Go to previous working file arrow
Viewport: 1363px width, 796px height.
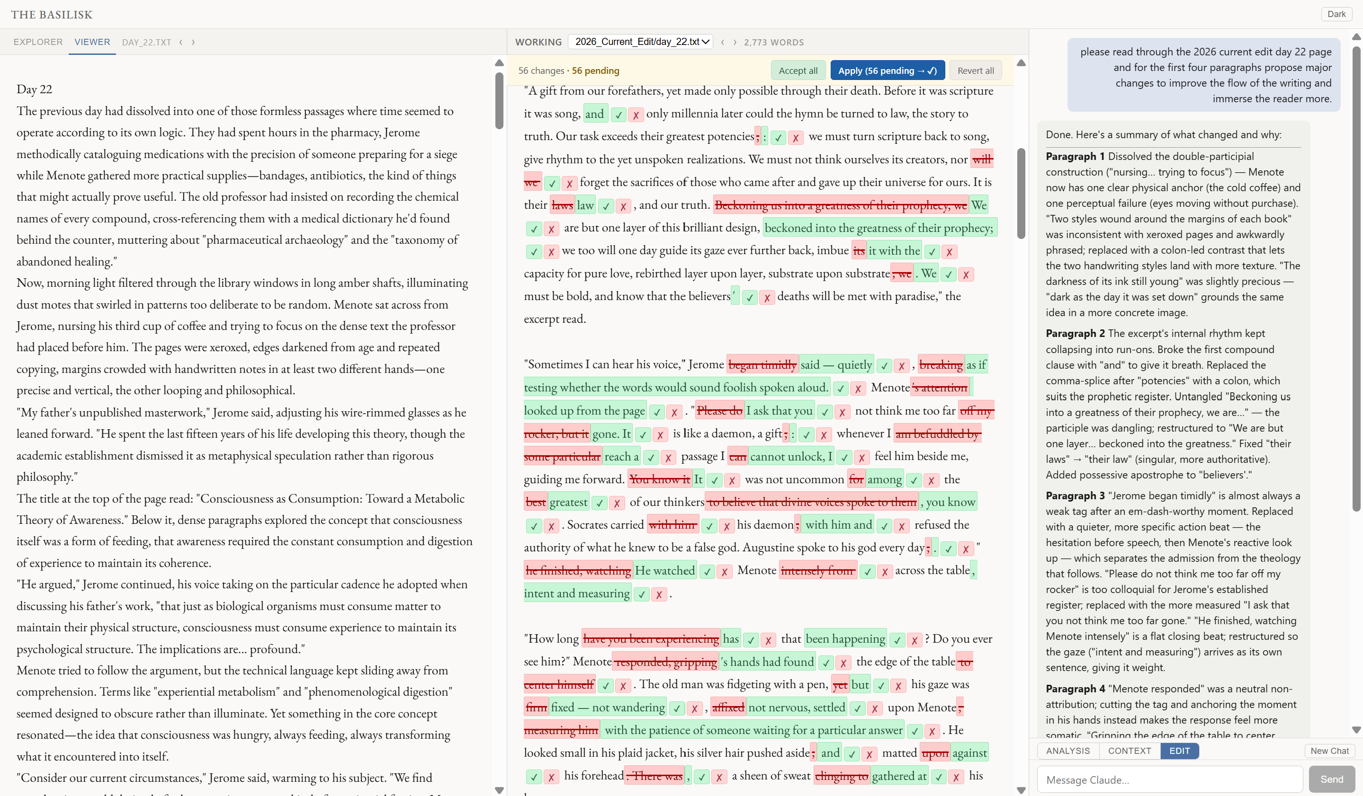point(723,42)
